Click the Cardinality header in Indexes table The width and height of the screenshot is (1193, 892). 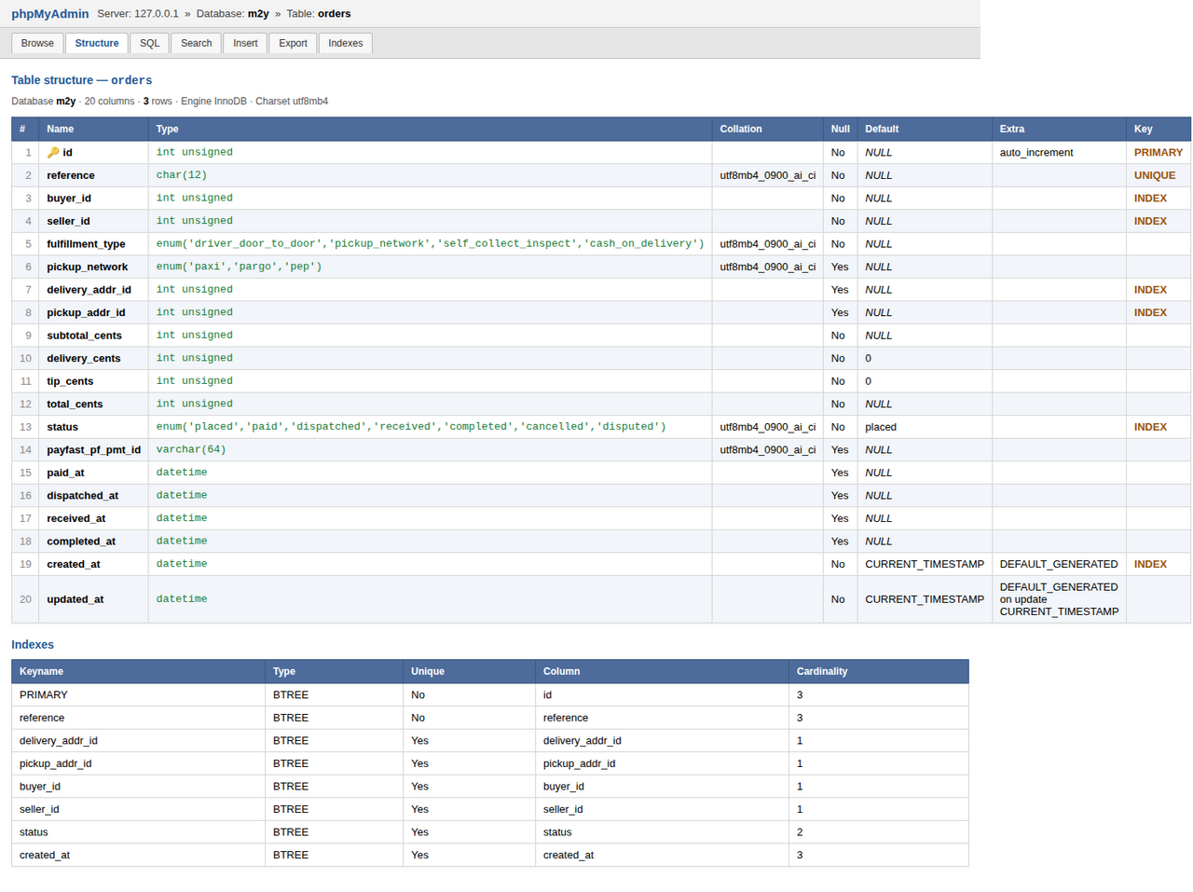click(879, 672)
